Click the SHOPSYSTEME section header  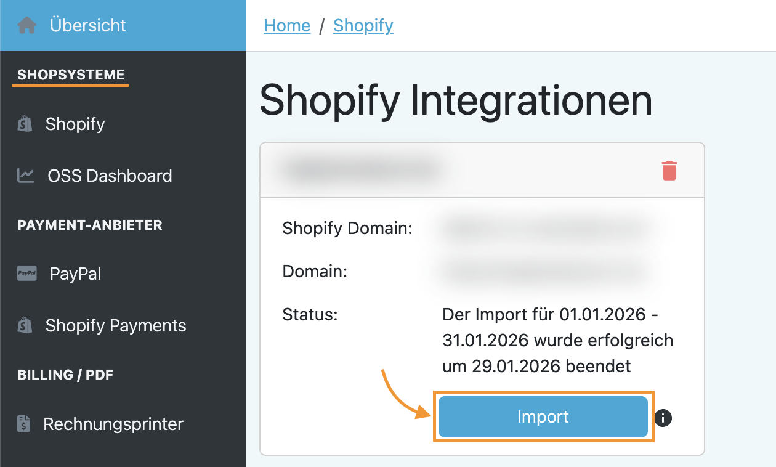pos(71,75)
